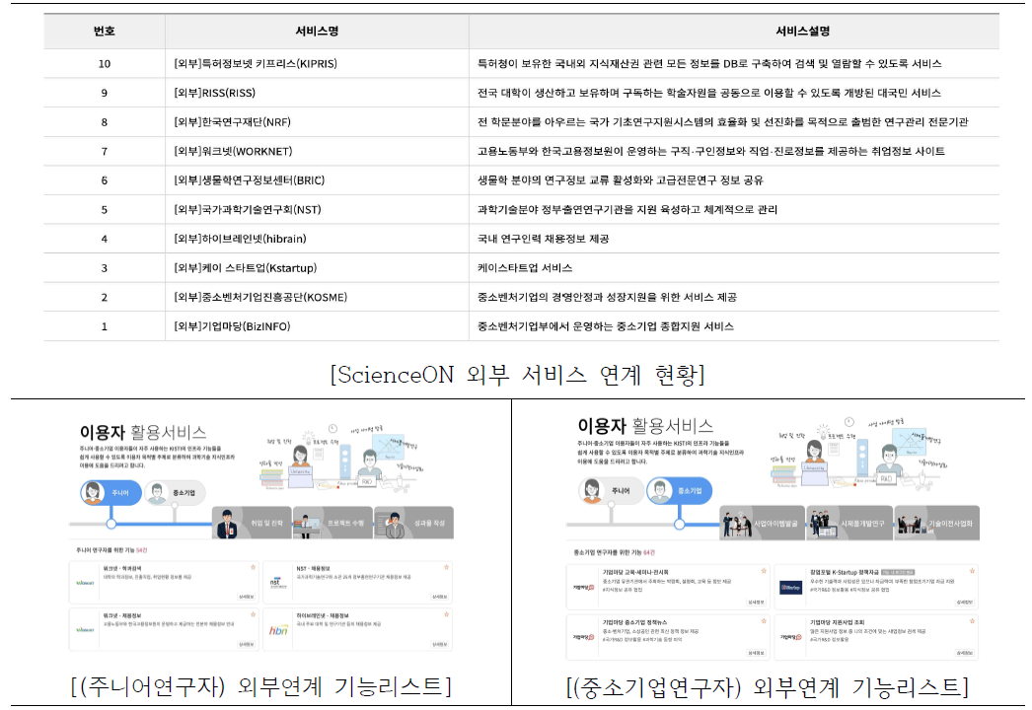Star the 기업마당 교육·세미나·전시회 card

click(x=764, y=571)
